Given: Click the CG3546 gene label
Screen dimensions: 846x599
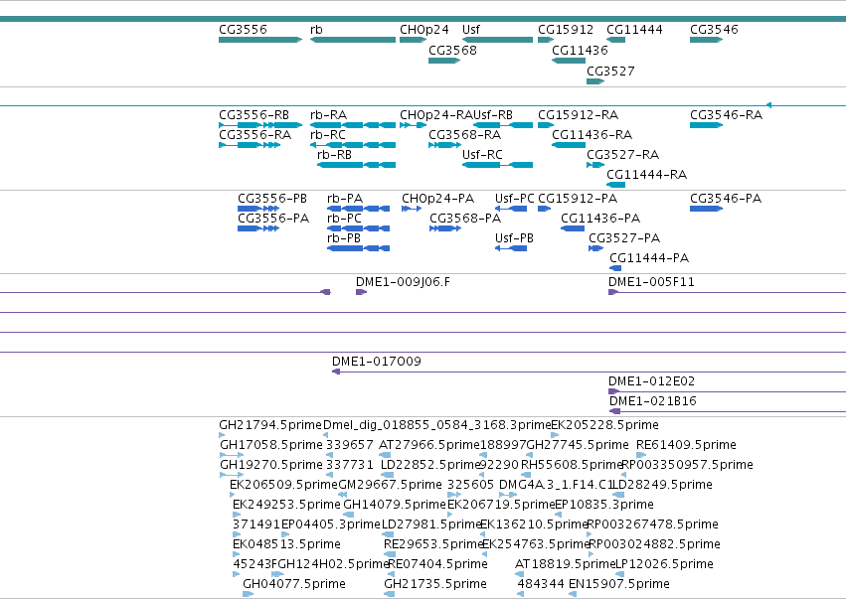Looking at the screenshot, I should point(714,30).
